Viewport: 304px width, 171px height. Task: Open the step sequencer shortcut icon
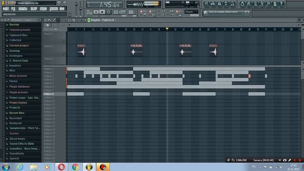coord(213,4)
